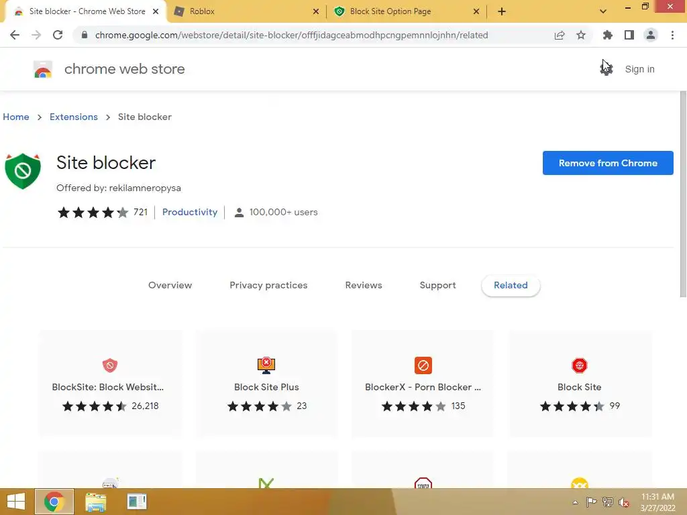Show hidden system tray icons

click(x=575, y=502)
